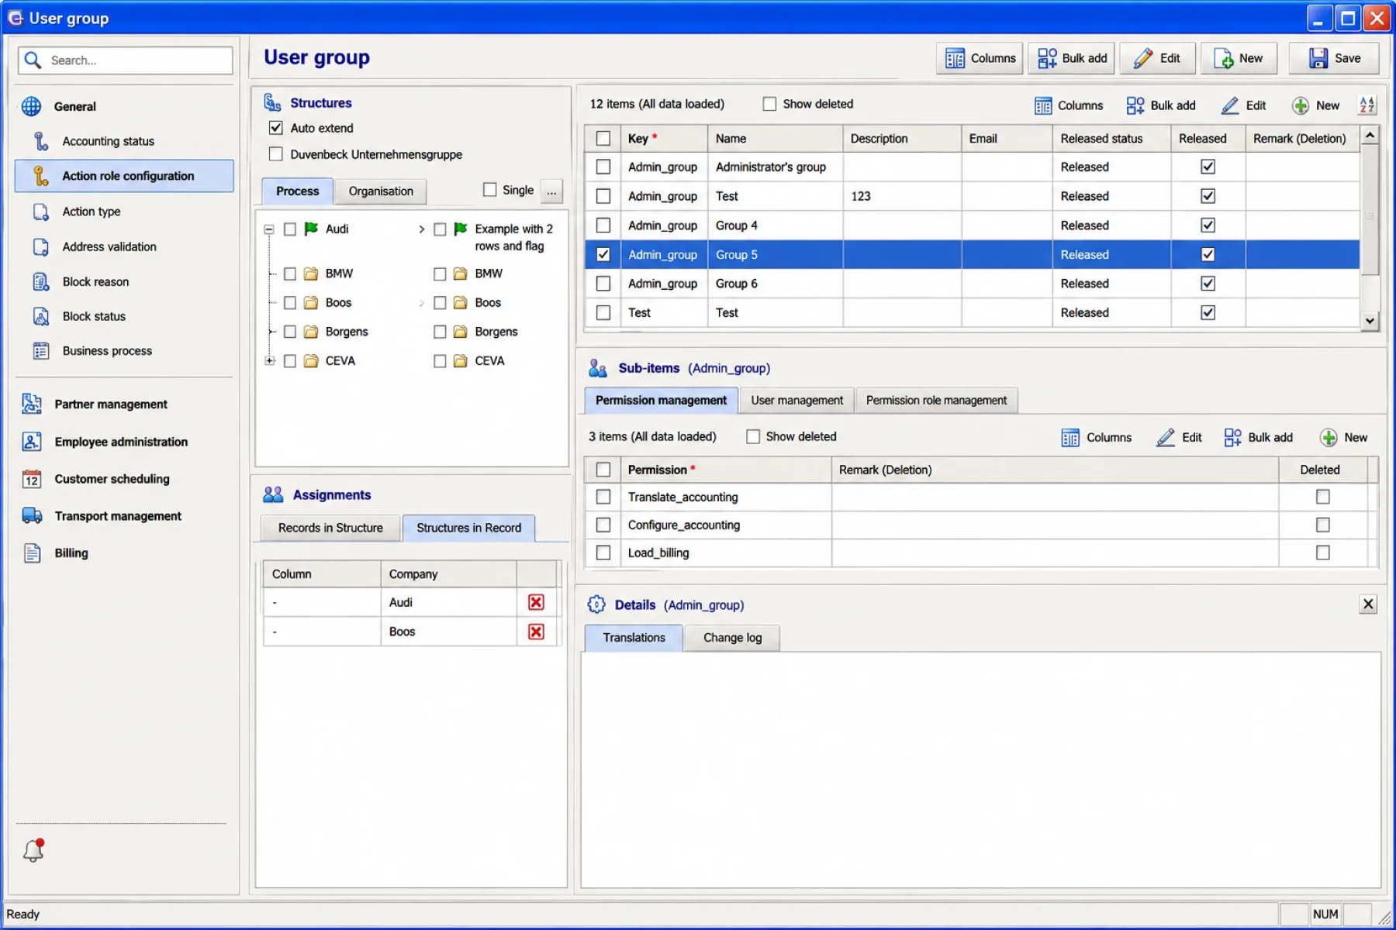Open the Change log tab

pos(732,637)
